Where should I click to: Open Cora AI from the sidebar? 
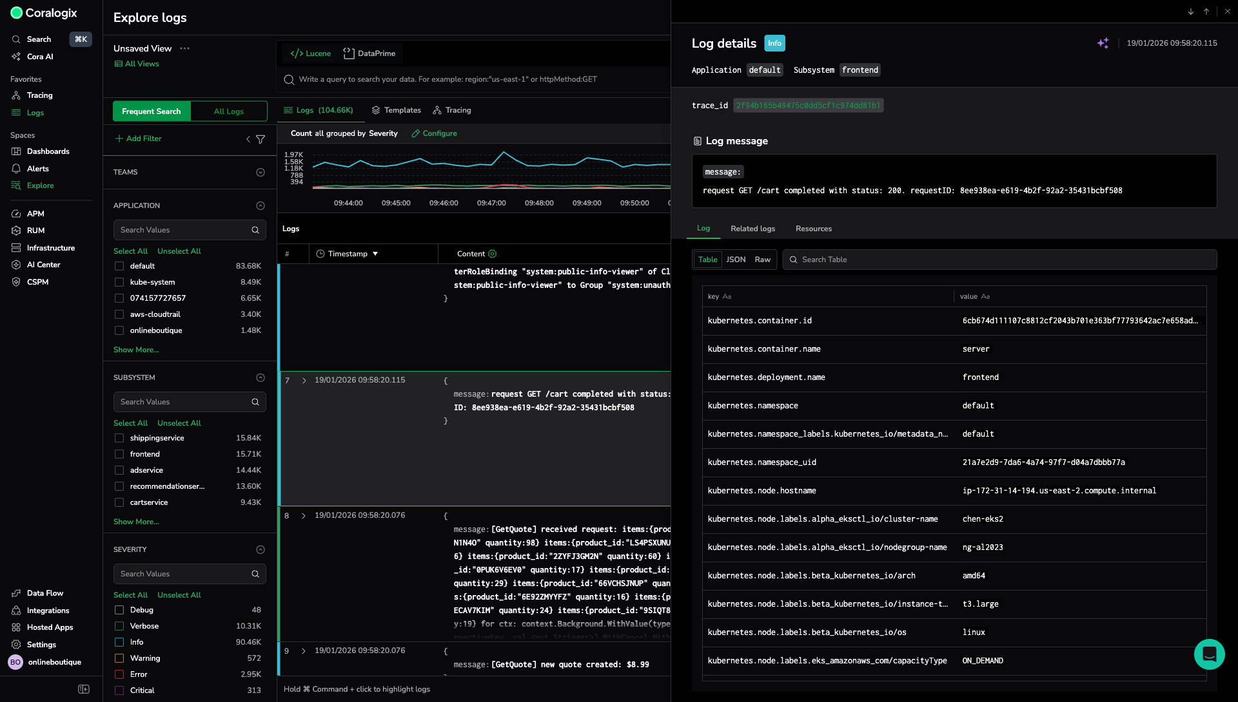click(x=40, y=57)
